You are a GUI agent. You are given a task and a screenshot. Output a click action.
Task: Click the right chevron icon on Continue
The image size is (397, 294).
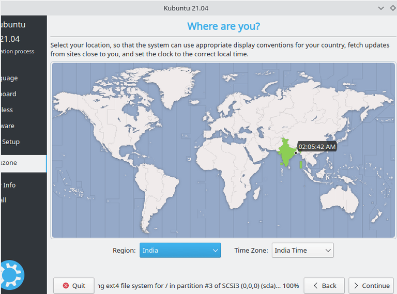356,286
